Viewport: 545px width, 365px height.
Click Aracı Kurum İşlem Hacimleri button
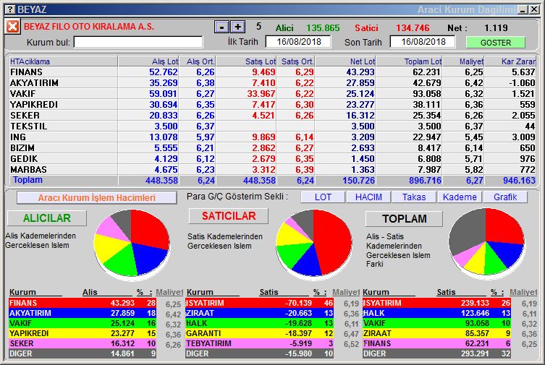click(x=97, y=198)
